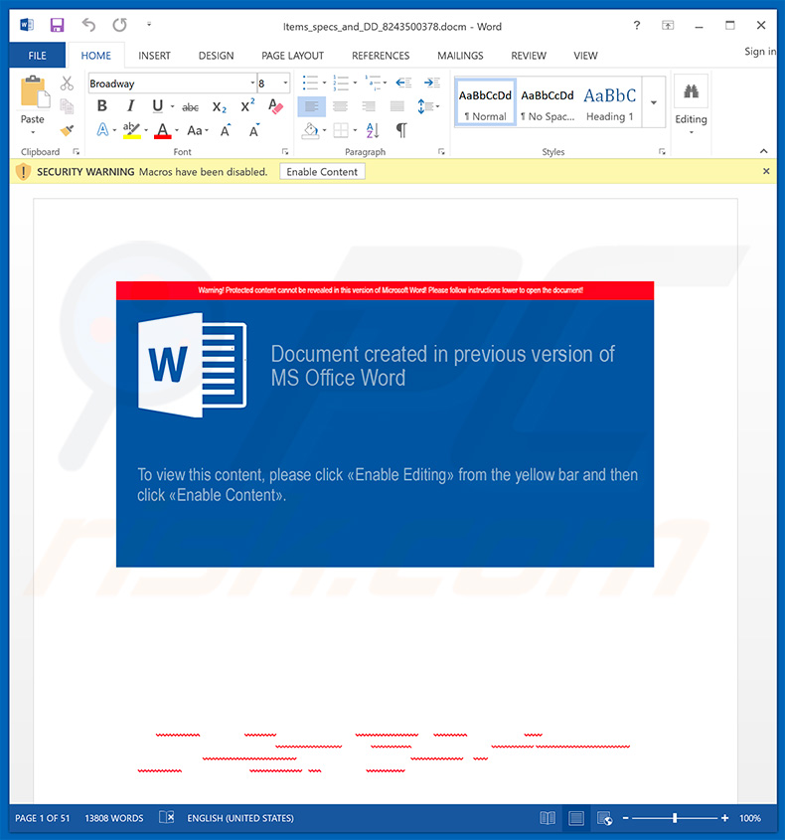Open Text Effects and Typography
The height and width of the screenshot is (840, 785).
102,130
